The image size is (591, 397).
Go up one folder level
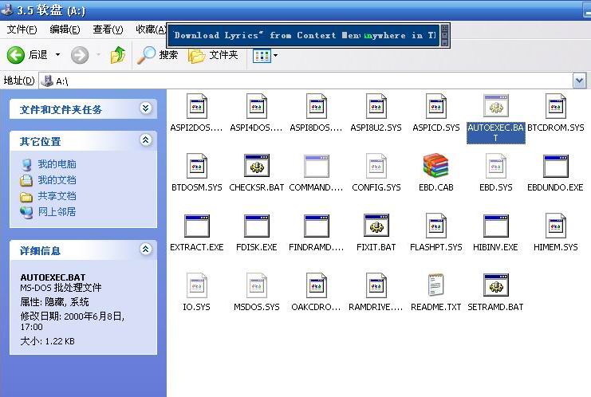[x=118, y=55]
